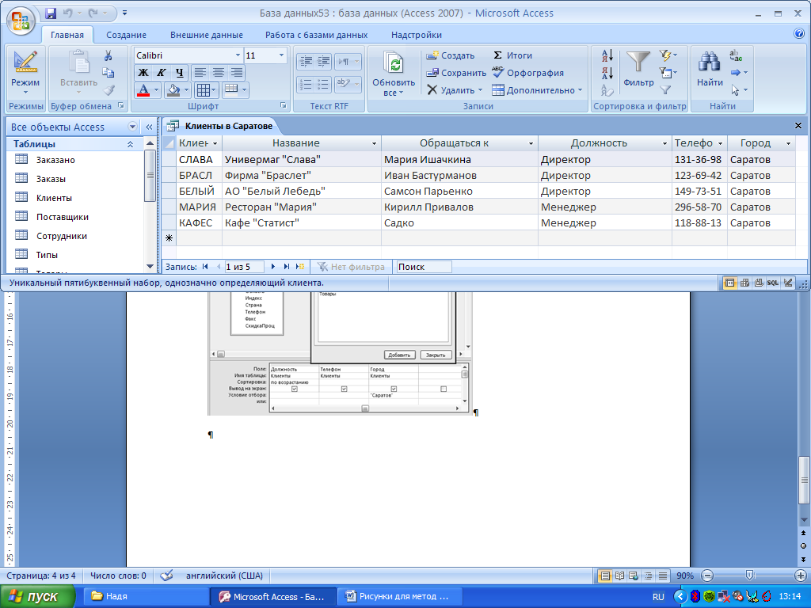Viewport: 811px width, 608px height.
Task: Click the red font color swatch
Action: pyautogui.click(x=144, y=90)
